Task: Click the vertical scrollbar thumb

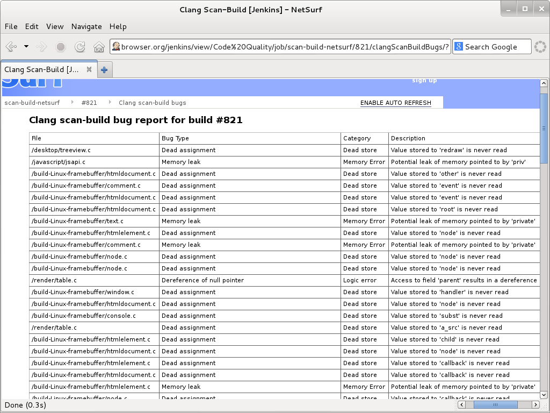Action: [x=544, y=128]
